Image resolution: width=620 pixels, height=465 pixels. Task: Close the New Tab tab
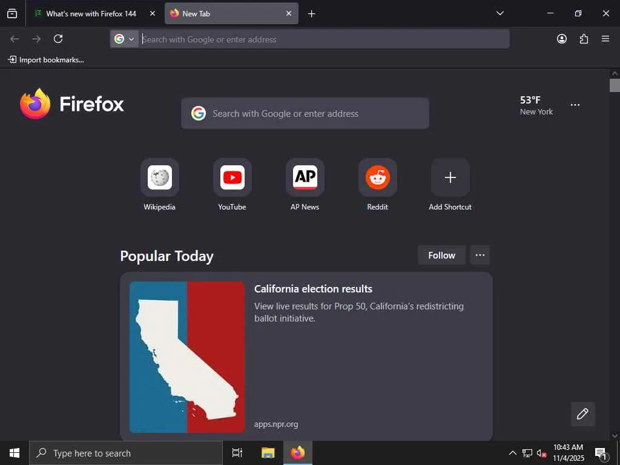(289, 13)
